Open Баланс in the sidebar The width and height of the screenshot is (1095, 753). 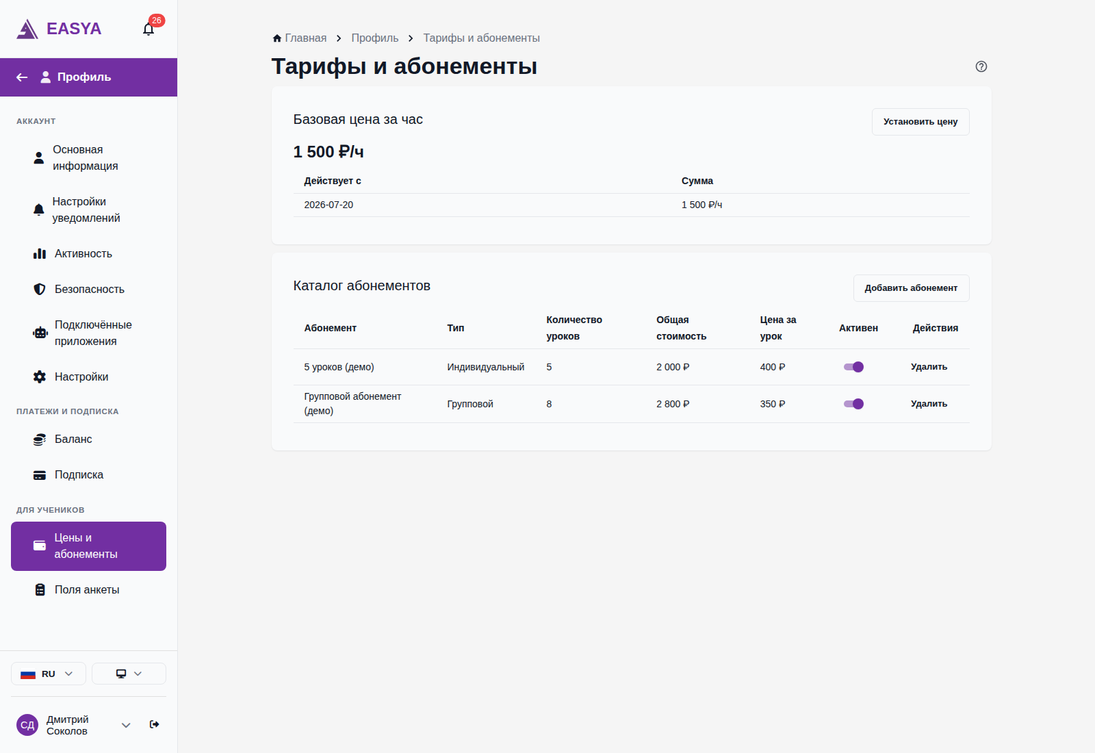pyautogui.click(x=89, y=439)
